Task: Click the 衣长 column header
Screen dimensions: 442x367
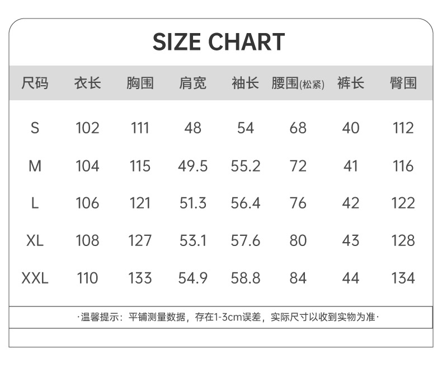Action: coord(87,83)
